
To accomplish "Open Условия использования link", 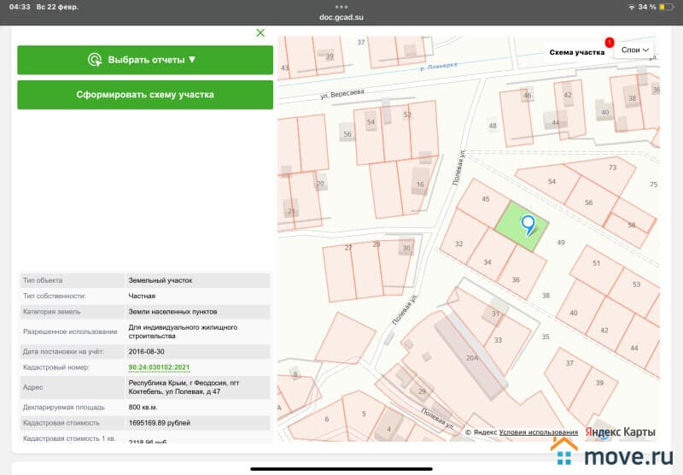I will pyautogui.click(x=538, y=432).
